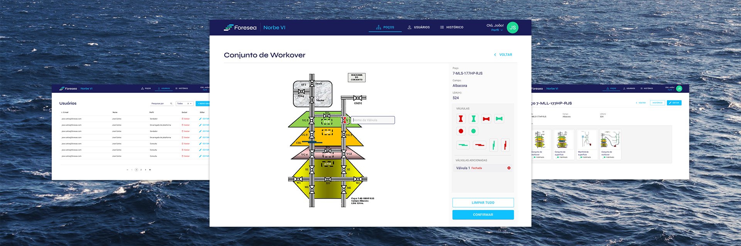
Task: Click the Poço value 7-MLS-177HP-RJS
Action: (467, 73)
